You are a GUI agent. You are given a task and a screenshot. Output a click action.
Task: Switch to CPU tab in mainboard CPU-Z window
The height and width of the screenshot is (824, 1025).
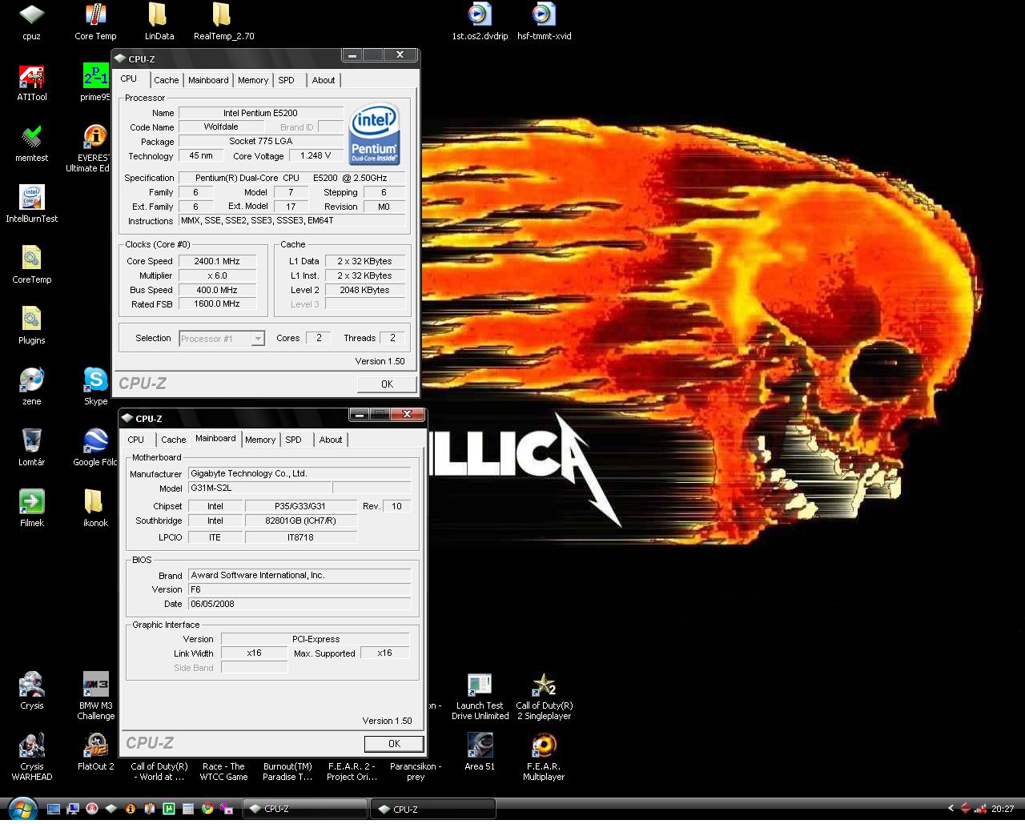click(x=136, y=440)
